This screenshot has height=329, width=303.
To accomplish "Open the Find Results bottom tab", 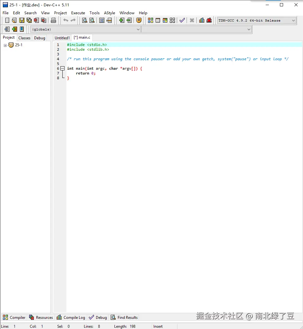I will coord(124,318).
